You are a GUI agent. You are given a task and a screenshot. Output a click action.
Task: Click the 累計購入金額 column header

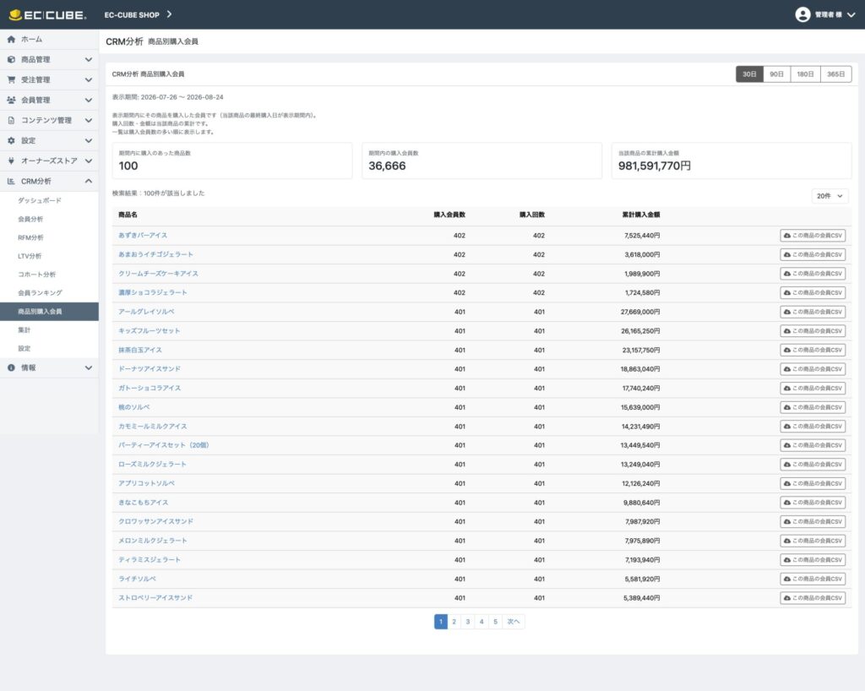640,215
